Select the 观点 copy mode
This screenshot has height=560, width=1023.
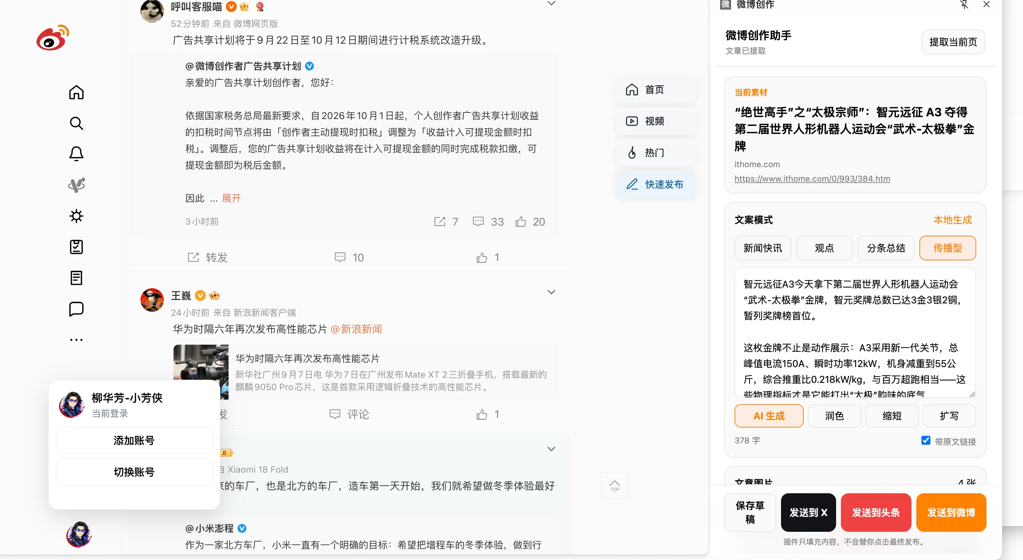824,248
